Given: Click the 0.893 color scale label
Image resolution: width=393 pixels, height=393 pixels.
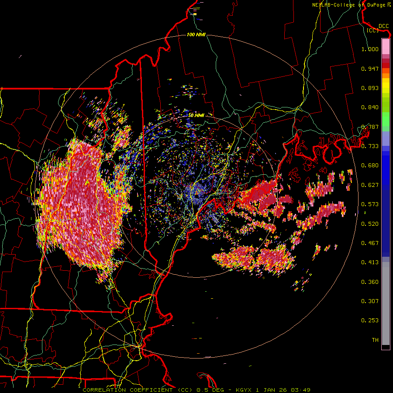Looking at the screenshot, I should pyautogui.click(x=370, y=88).
